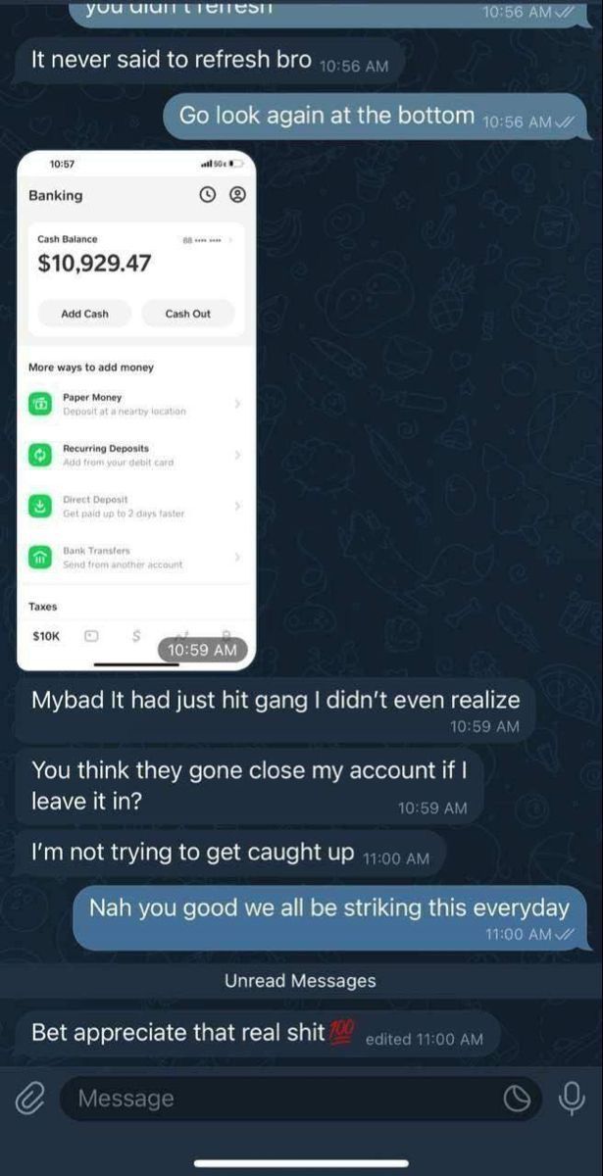This screenshot has height=1176, width=603.
Task: Focus the Message input field
Action: click(299, 1099)
